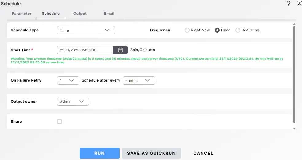This screenshot has height=160, width=302.
Task: Click SAVE AS QUICKRUN button
Action: click(151, 153)
